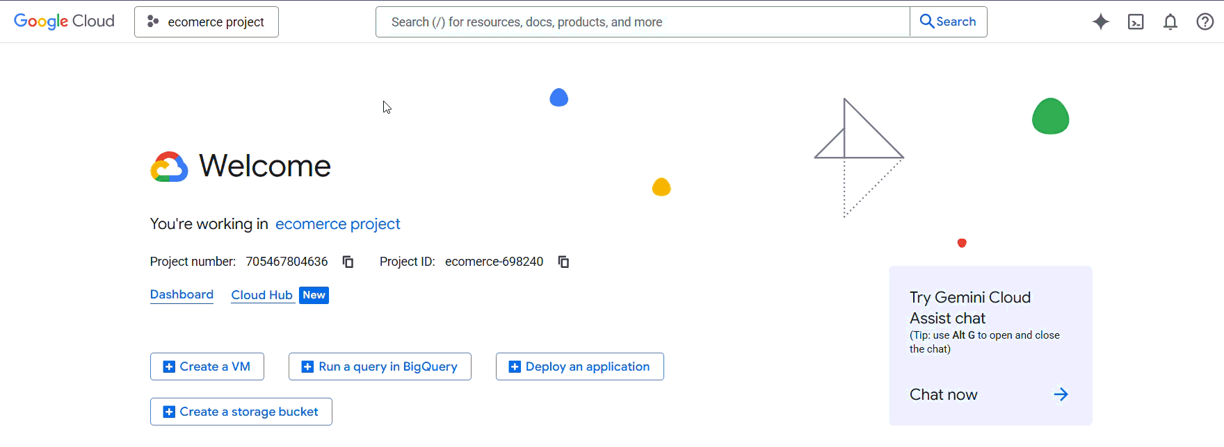
Task: Click the search bar input field
Action: [643, 22]
